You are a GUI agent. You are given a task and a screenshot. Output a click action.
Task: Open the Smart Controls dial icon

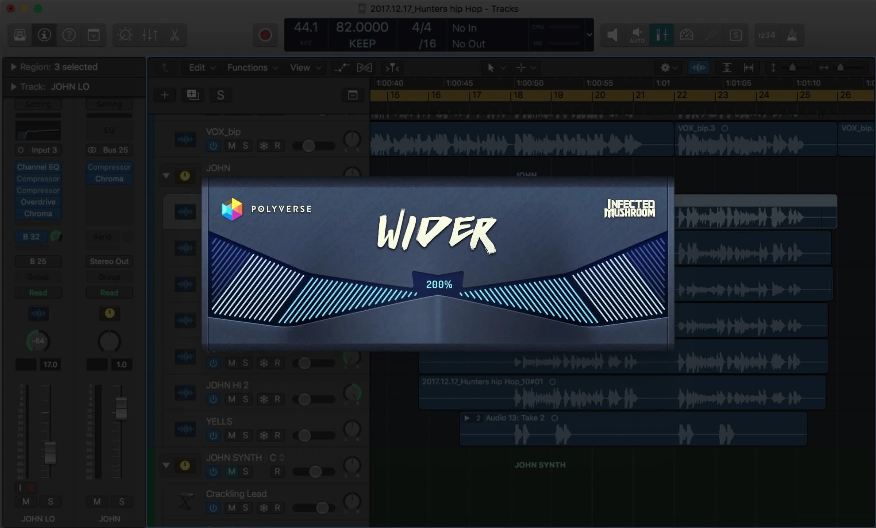pos(125,35)
